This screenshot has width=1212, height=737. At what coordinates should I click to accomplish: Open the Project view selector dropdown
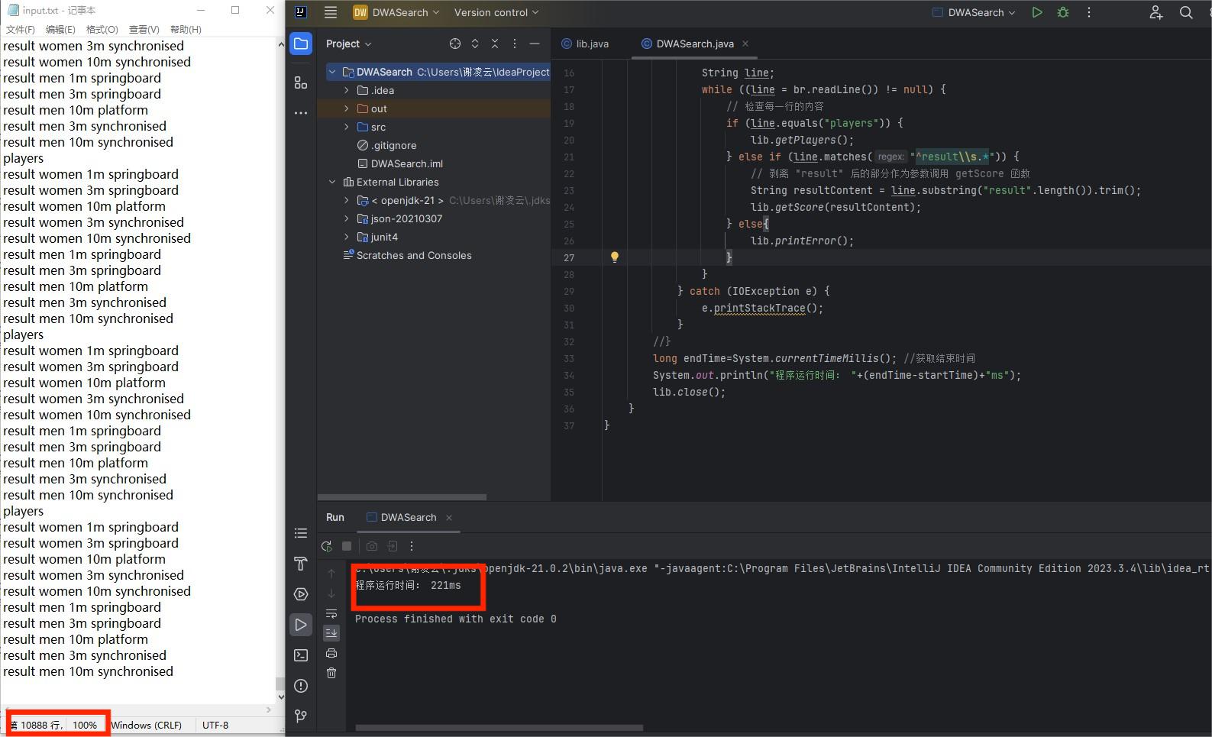[348, 44]
